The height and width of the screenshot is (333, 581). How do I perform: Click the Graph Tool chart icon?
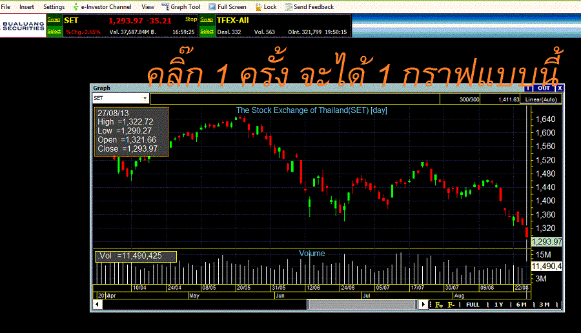point(165,6)
